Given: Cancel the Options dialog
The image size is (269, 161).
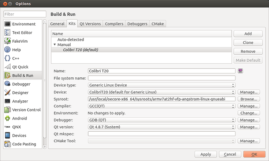Looking at the screenshot, I should (230, 154).
